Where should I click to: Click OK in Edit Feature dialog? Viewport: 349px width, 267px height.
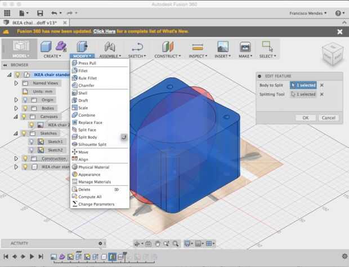point(306,118)
